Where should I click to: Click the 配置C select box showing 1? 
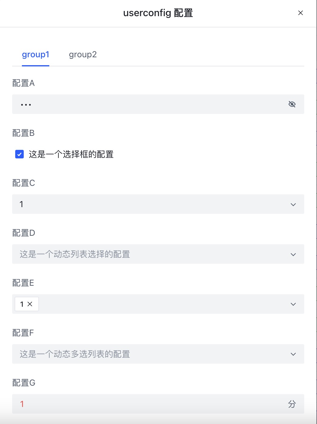(146, 204)
